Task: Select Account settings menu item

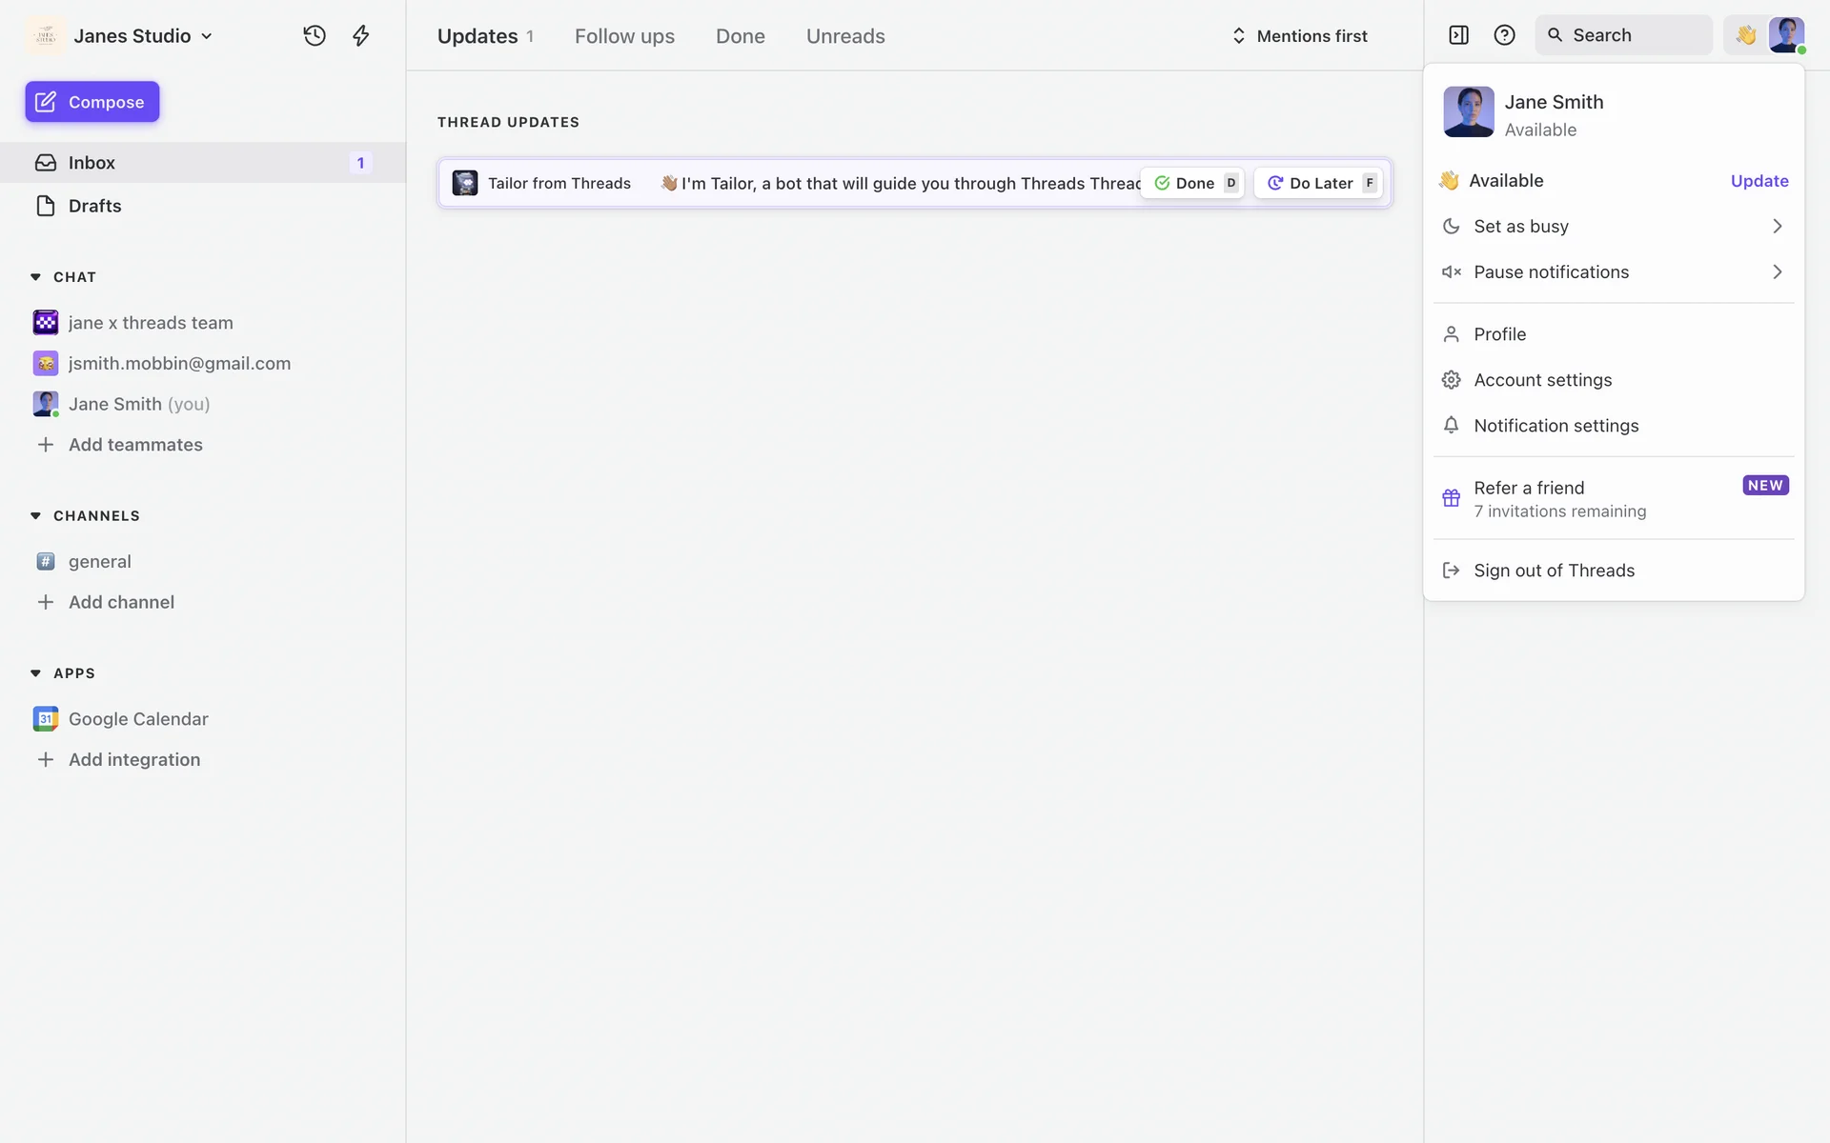Action: click(1542, 380)
